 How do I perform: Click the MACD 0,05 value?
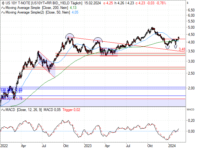click(x=52, y=110)
